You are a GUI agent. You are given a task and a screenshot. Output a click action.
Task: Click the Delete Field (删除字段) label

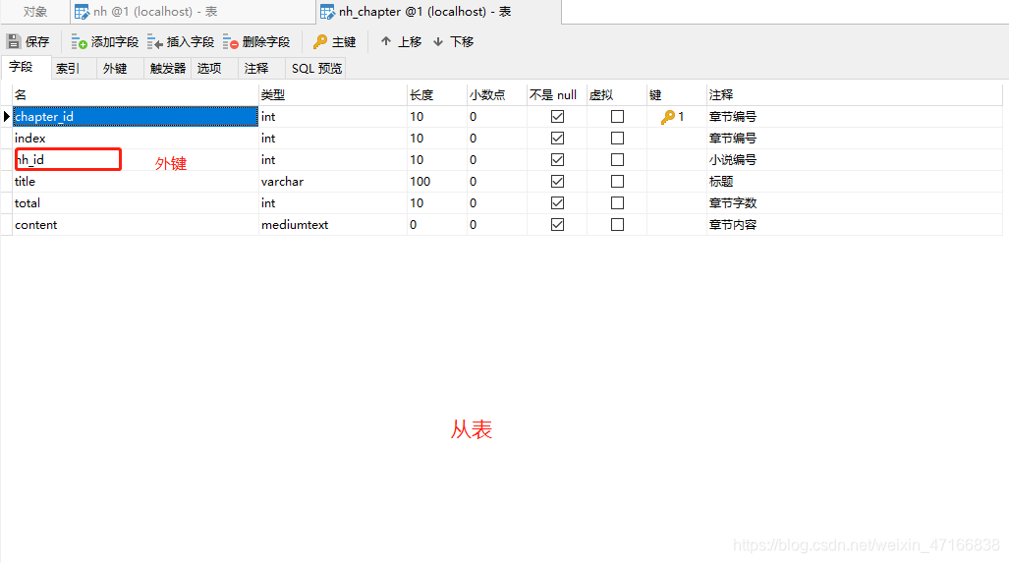tap(266, 42)
